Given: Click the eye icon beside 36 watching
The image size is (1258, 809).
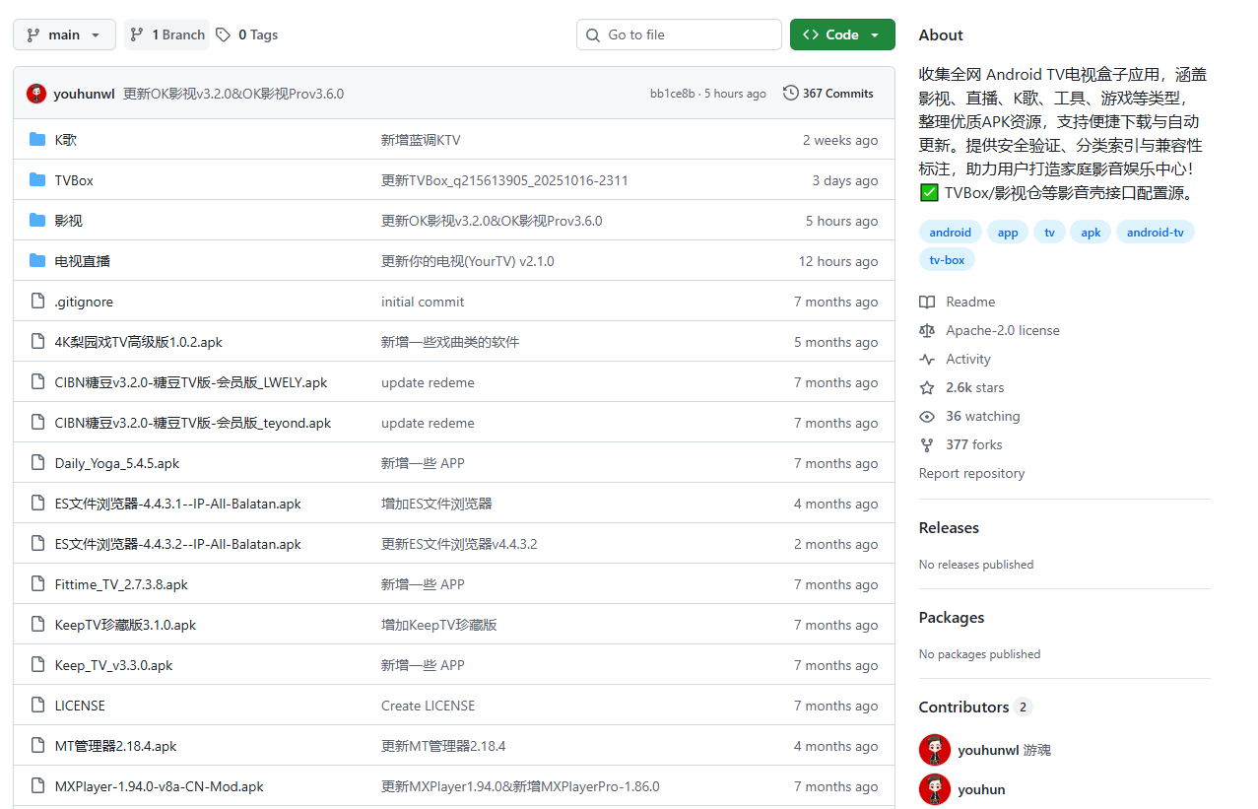Looking at the screenshot, I should point(926,416).
